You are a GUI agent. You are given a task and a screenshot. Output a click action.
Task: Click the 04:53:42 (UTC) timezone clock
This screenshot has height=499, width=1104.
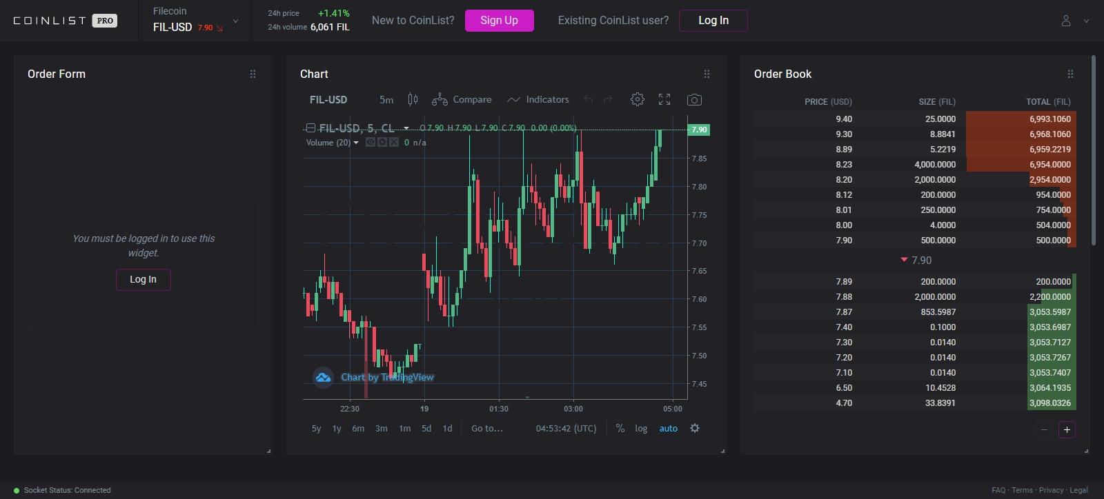click(566, 429)
